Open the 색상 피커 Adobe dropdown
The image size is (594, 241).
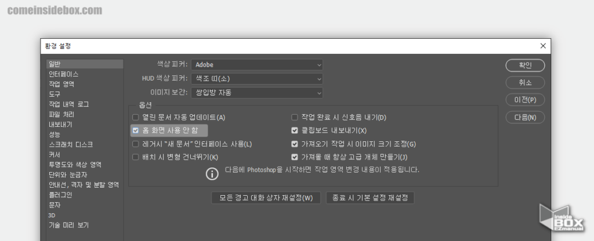click(257, 64)
